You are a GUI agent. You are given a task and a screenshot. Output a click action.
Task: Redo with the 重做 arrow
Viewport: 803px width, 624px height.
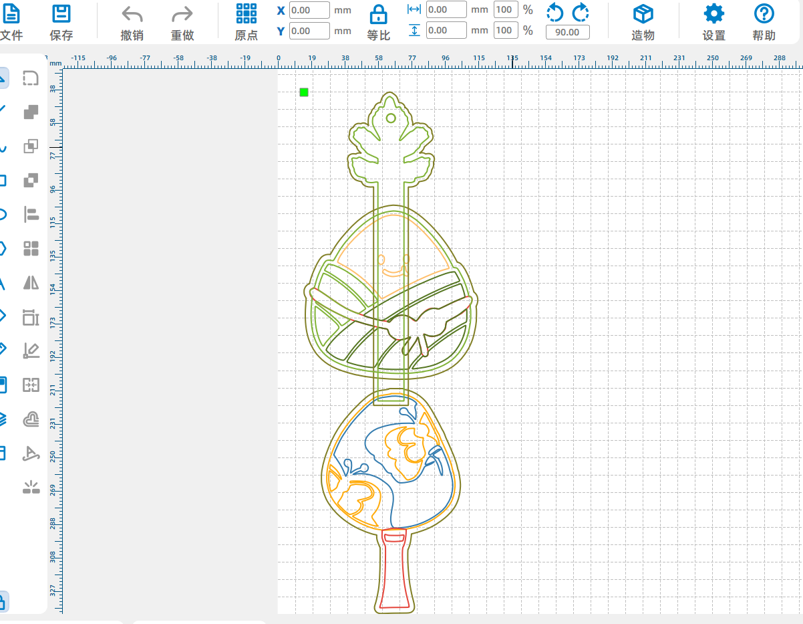[x=182, y=21]
